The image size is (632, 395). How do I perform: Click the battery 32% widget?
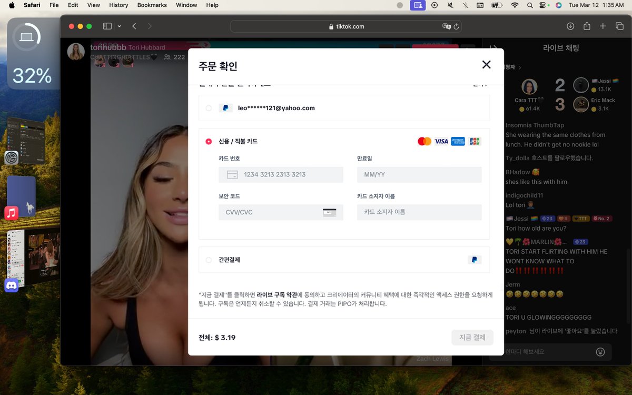pos(32,54)
